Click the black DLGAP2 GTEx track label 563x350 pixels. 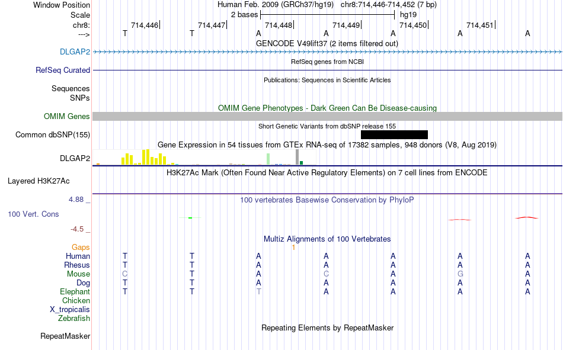click(x=75, y=158)
